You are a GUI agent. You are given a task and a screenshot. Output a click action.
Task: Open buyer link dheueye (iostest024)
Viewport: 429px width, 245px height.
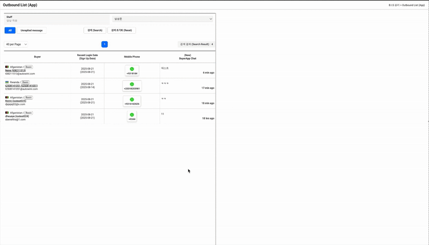[x=17, y=116]
